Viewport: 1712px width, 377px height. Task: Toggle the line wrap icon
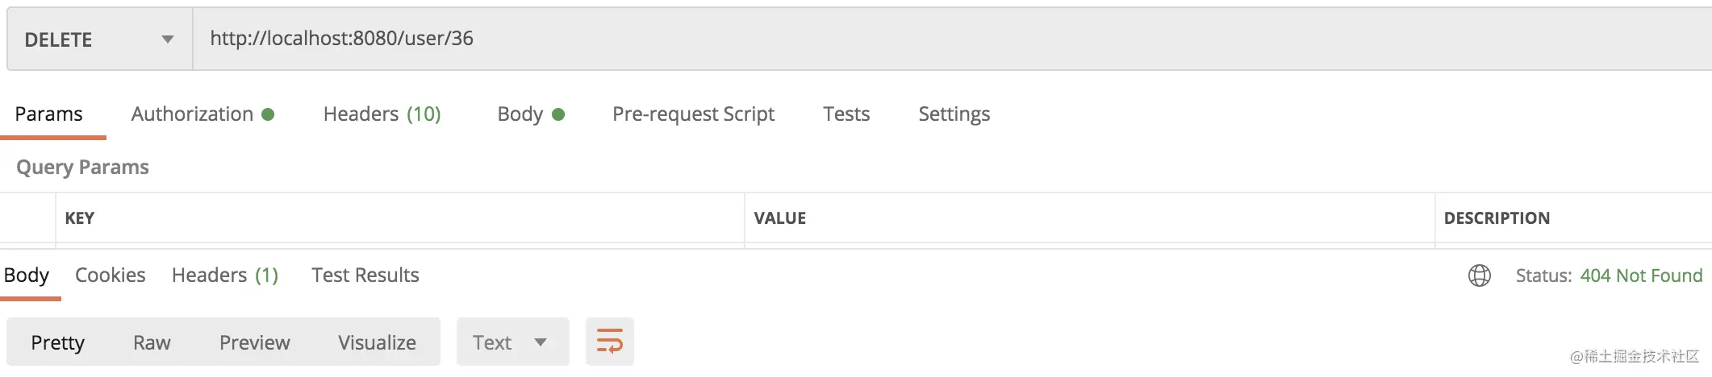click(610, 342)
